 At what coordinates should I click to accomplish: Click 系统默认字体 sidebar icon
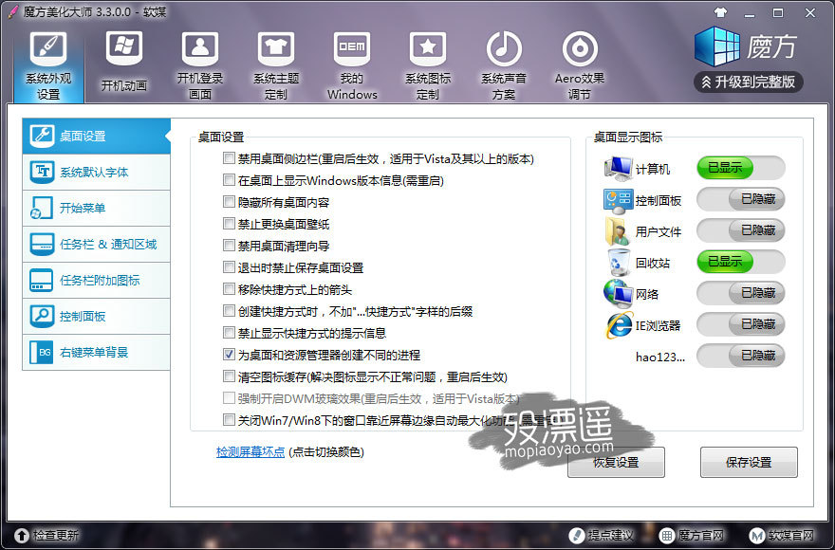[42, 172]
